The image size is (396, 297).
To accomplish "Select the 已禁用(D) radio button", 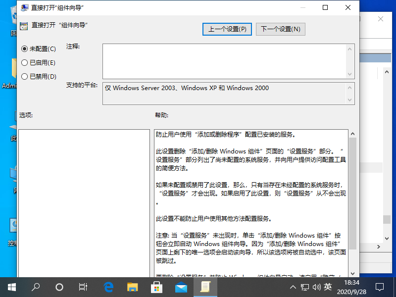I will coord(25,77).
